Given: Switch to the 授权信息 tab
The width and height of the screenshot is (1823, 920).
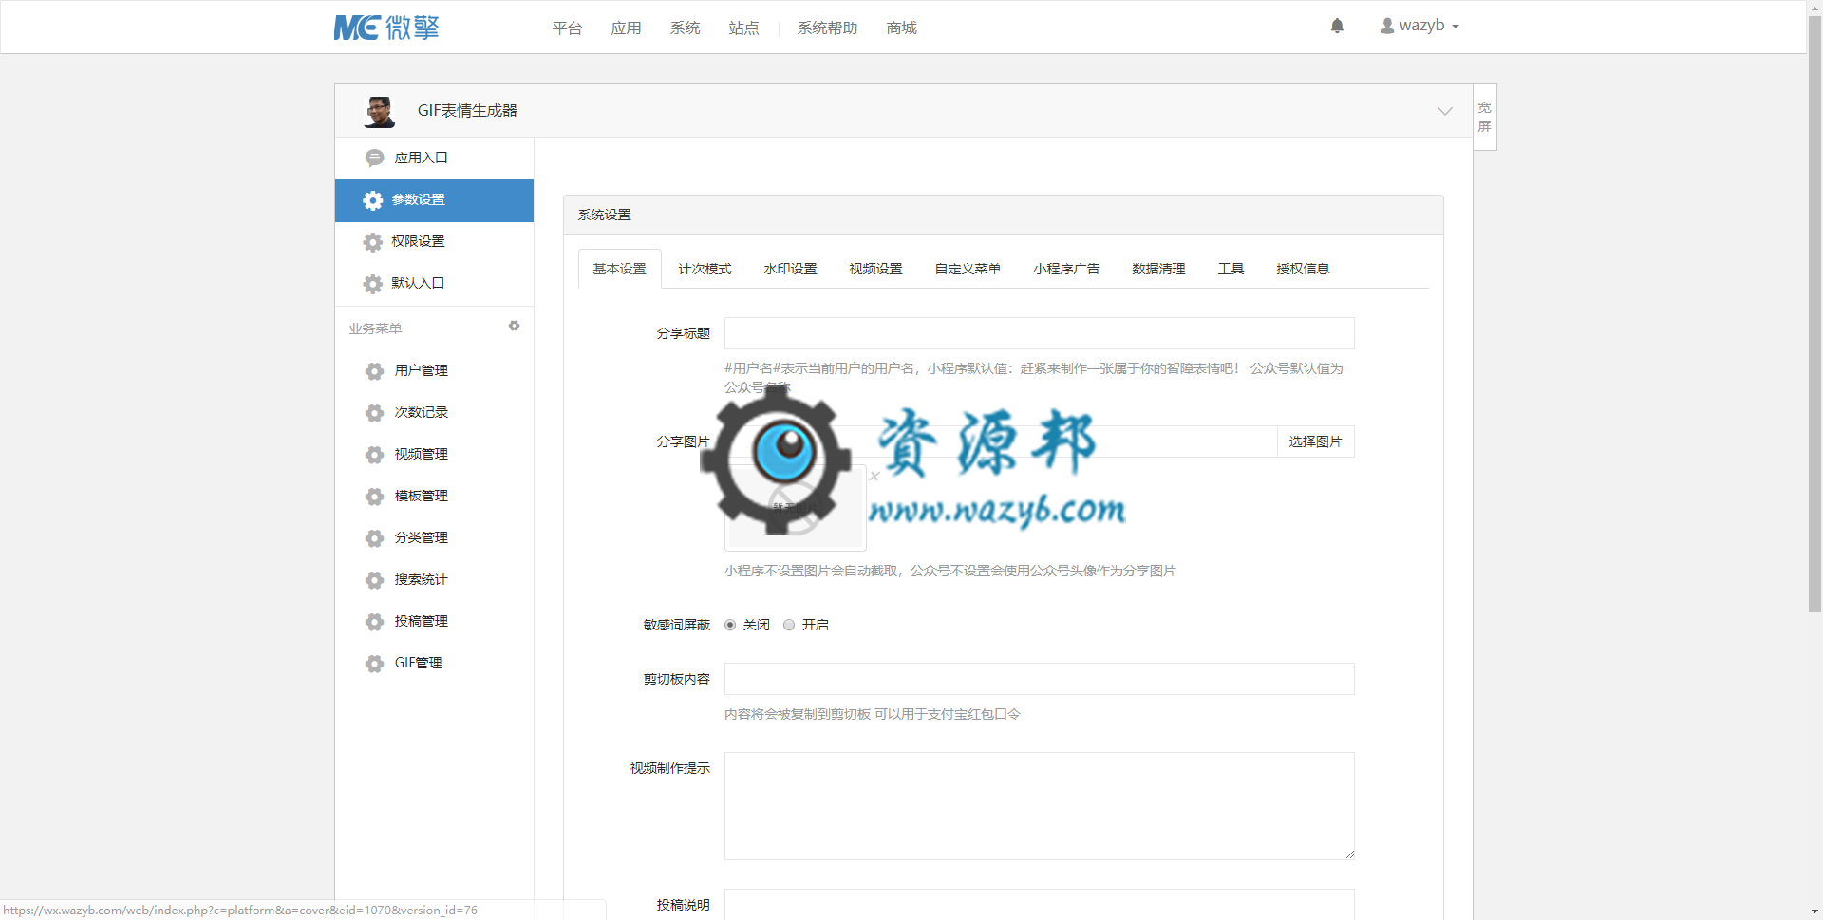Looking at the screenshot, I should [1303, 269].
